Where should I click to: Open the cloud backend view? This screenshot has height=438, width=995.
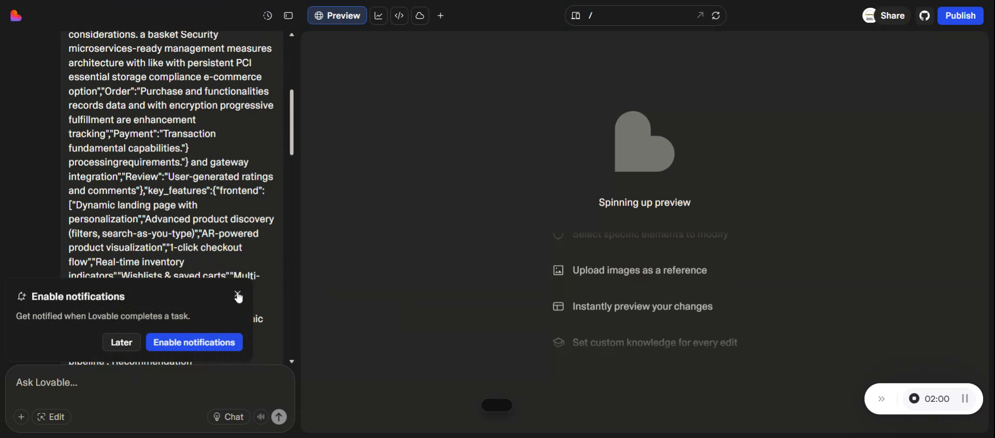(420, 16)
